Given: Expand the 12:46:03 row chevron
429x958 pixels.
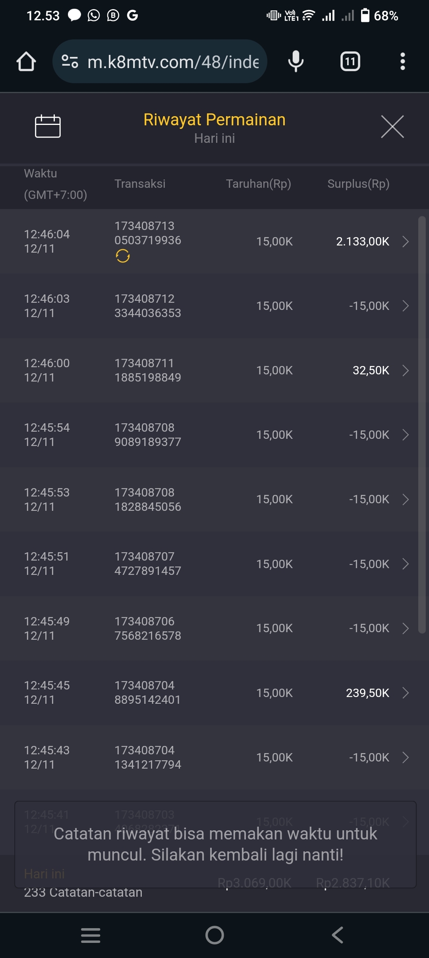Looking at the screenshot, I should point(405,306).
